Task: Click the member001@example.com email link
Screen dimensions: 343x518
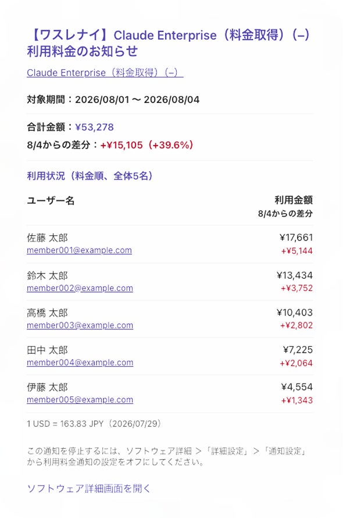Action: pyautogui.click(x=79, y=250)
